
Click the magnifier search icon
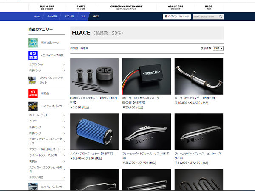[x=220, y=17]
